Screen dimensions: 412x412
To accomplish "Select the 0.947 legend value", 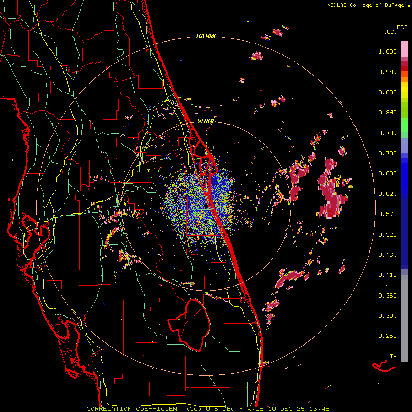I will tap(388, 72).
